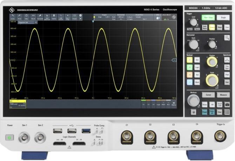This screenshot has height=161, width=235.
Task: Push the trigger Zone button
Action: tap(227, 27)
